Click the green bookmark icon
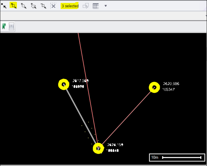 click(x=4, y=26)
